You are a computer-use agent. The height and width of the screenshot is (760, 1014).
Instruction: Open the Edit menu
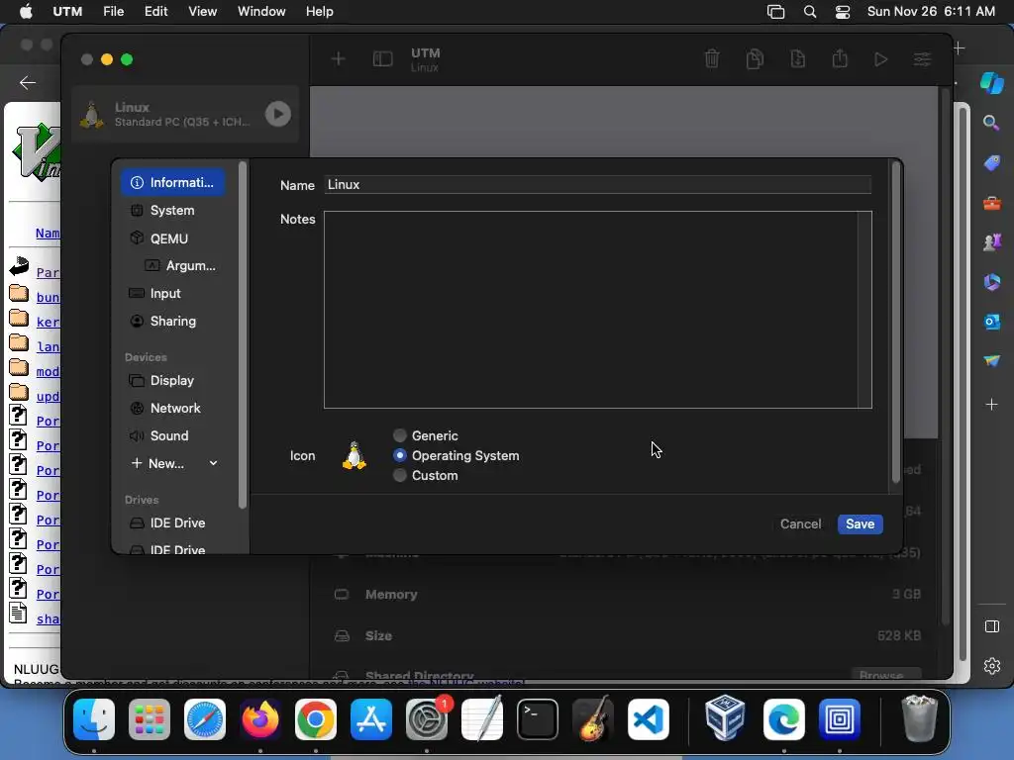tap(155, 12)
